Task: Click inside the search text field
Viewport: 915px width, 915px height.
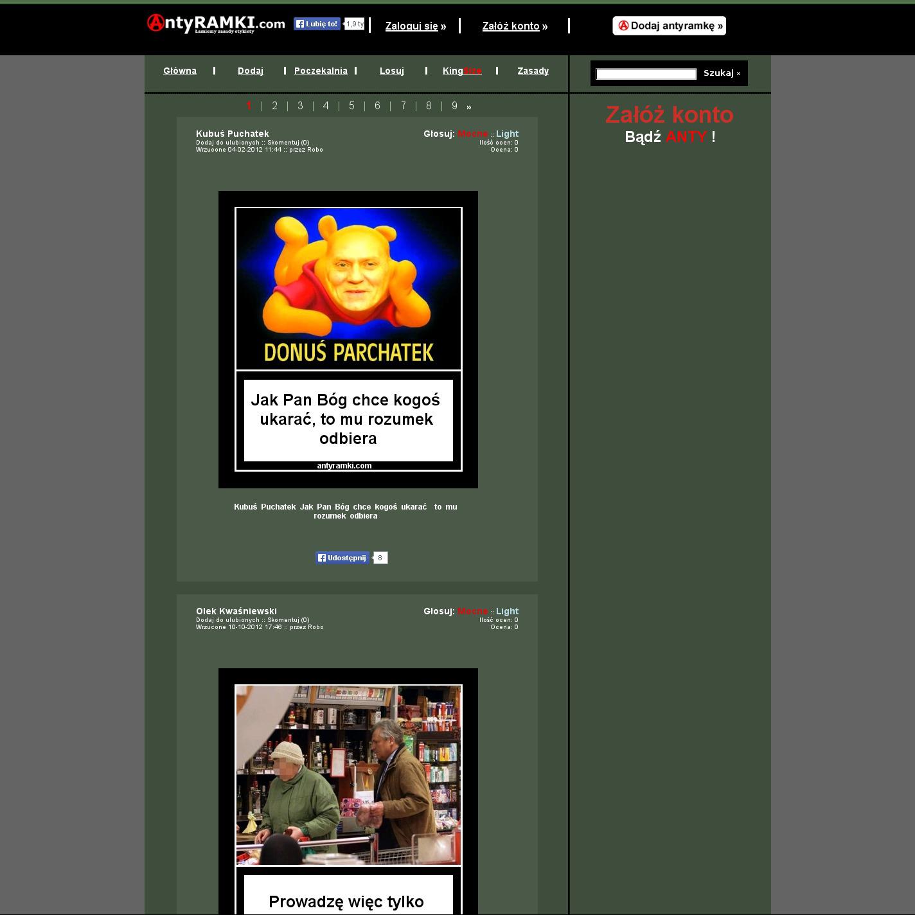Action: (646, 74)
